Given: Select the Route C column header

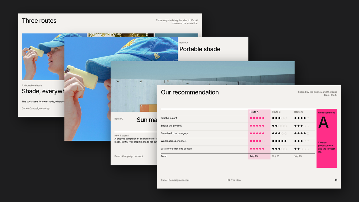Looking at the screenshot, I should tap(299, 112).
